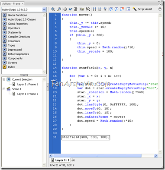Open Screens category in toolbox

click(13, 63)
